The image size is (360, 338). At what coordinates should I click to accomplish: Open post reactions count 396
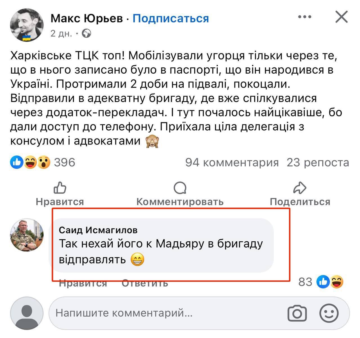point(64,162)
